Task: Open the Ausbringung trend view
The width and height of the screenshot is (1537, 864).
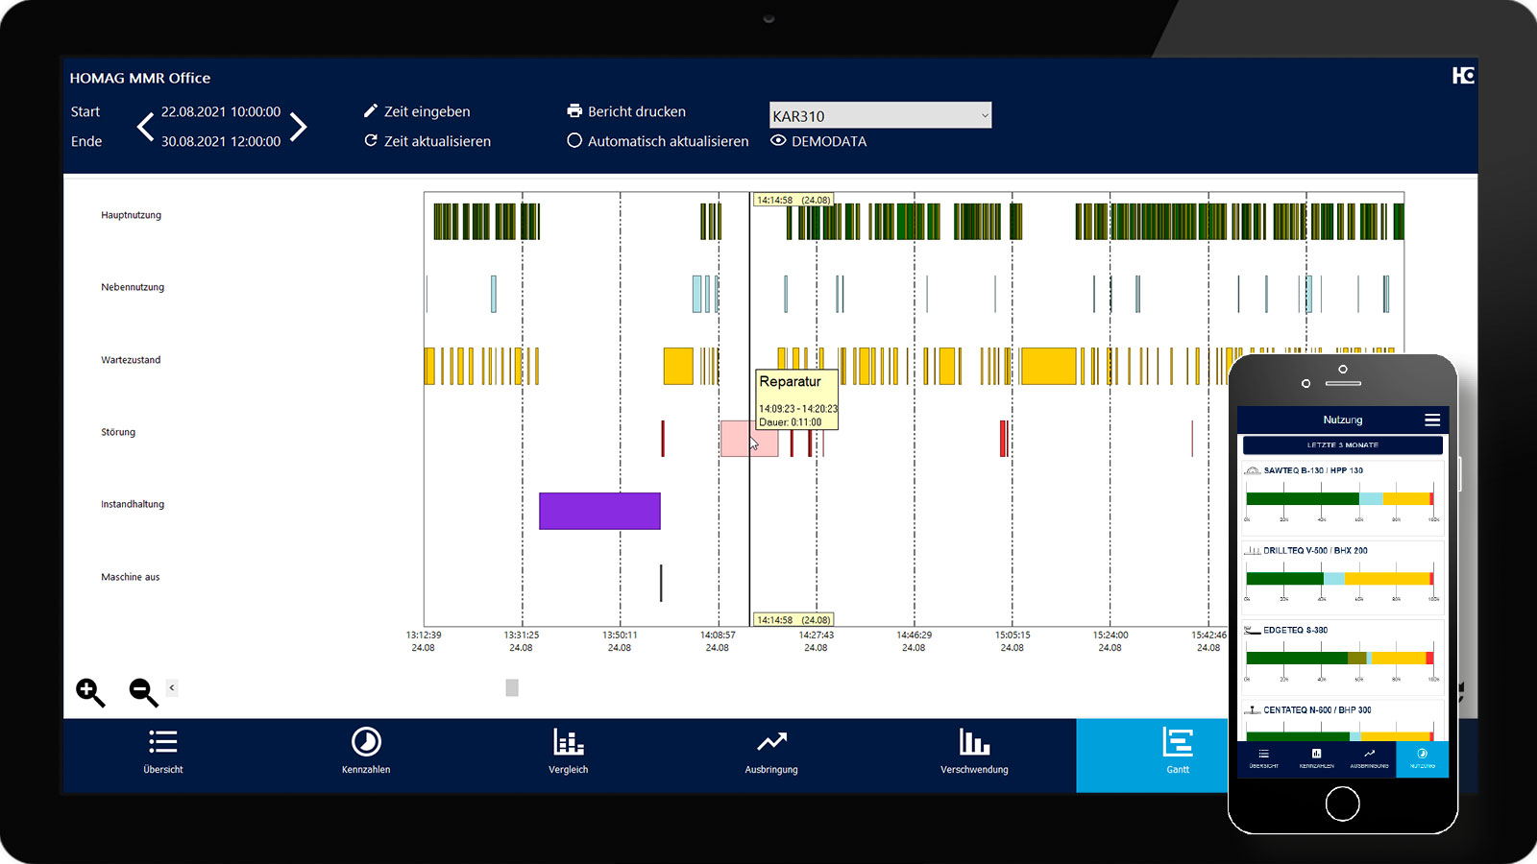Action: 771,751
